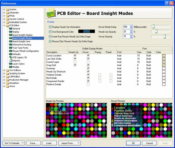The image size is (175, 148).
Task: Open the Reports page icon in tree
Action: (11, 61)
